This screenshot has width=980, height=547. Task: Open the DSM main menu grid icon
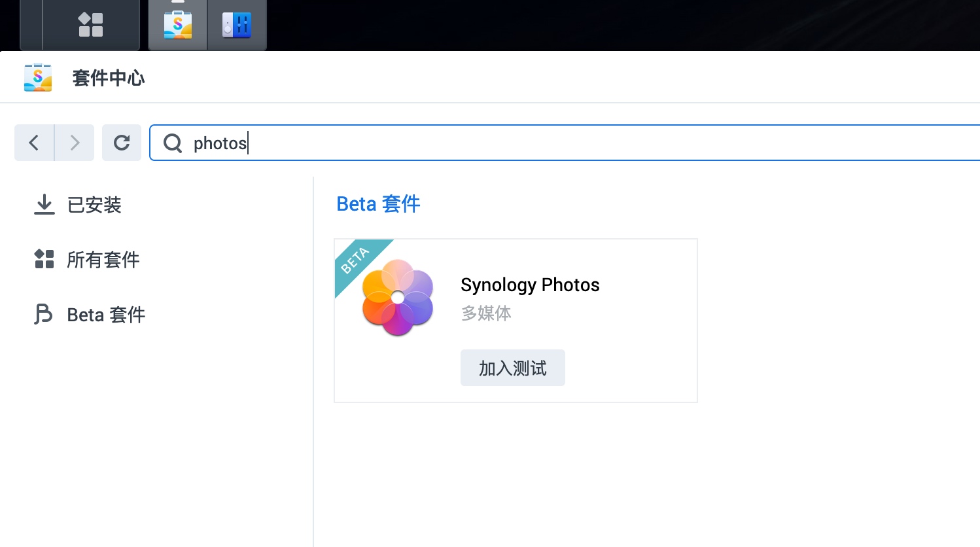pyautogui.click(x=91, y=25)
